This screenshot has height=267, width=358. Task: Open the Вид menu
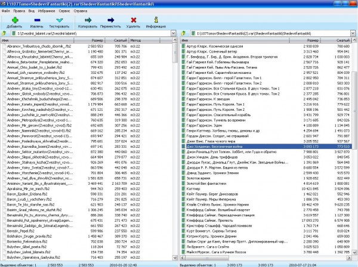pyautogui.click(x=32, y=11)
